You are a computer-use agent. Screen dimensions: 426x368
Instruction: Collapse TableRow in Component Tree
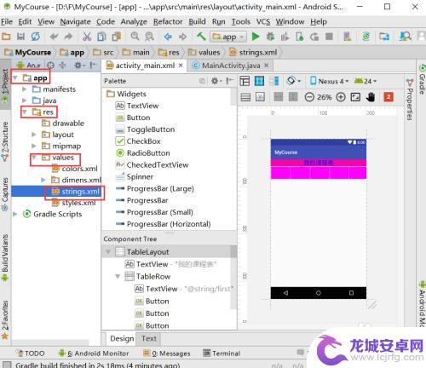(118, 276)
